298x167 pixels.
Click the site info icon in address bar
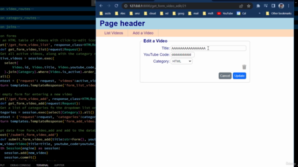tap(126, 6)
